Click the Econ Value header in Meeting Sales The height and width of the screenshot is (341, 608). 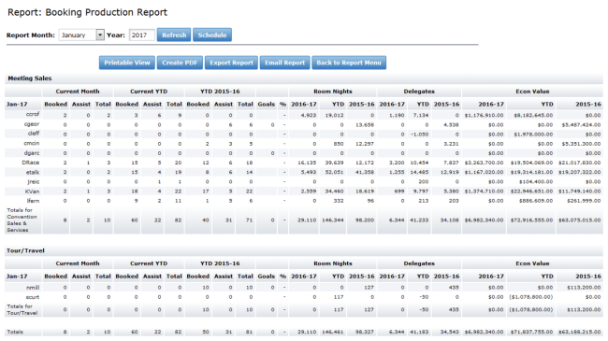coord(532,92)
